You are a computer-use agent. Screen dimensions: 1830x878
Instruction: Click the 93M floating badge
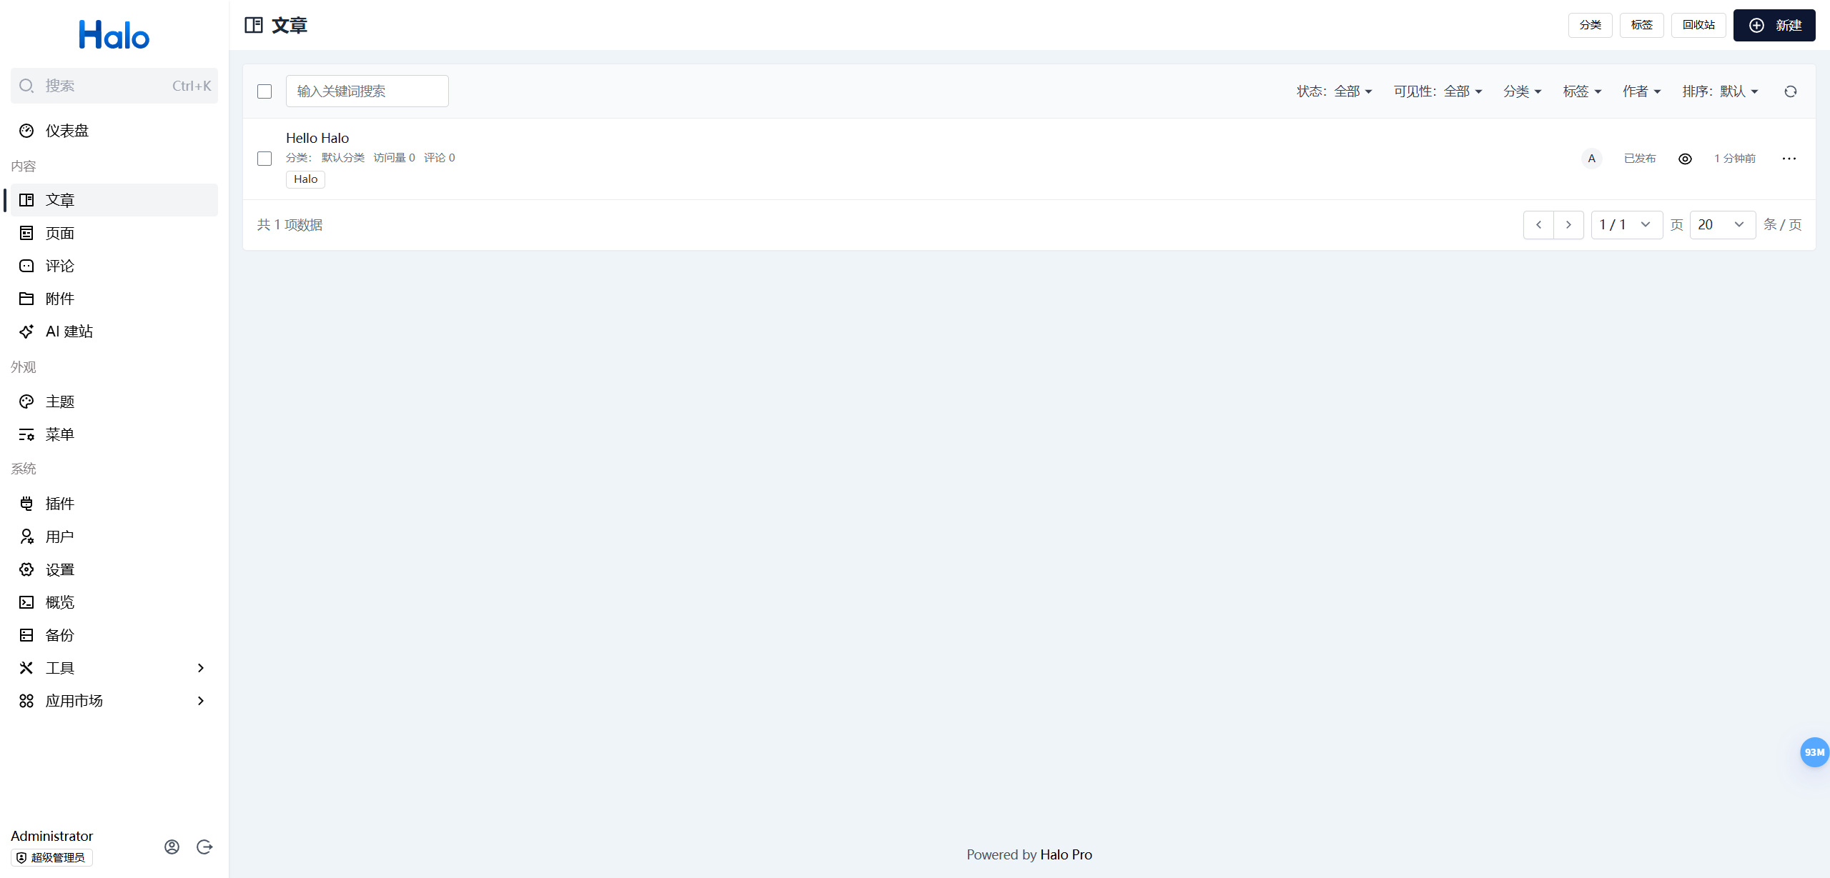pyautogui.click(x=1814, y=752)
